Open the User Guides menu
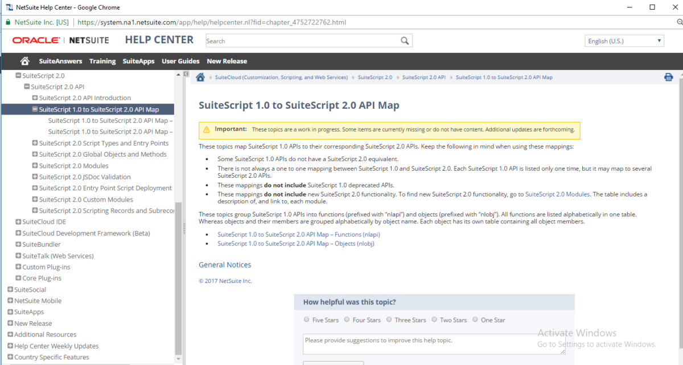The width and height of the screenshot is (683, 365). point(180,61)
